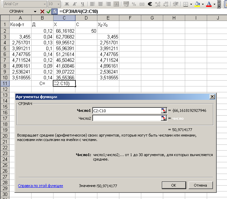Toggle italic formatting (К)
Image resolution: width=227 pixels, height=199 pixels.
[74, 4]
